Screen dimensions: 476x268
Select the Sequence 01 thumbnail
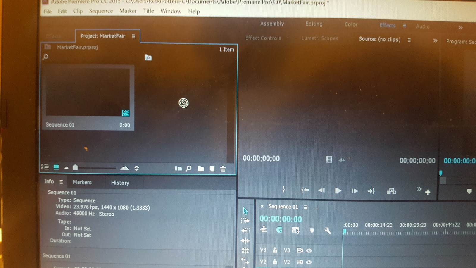(88, 92)
